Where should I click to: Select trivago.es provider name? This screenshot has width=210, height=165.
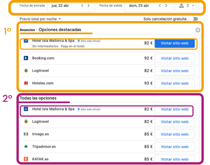pos(40,134)
